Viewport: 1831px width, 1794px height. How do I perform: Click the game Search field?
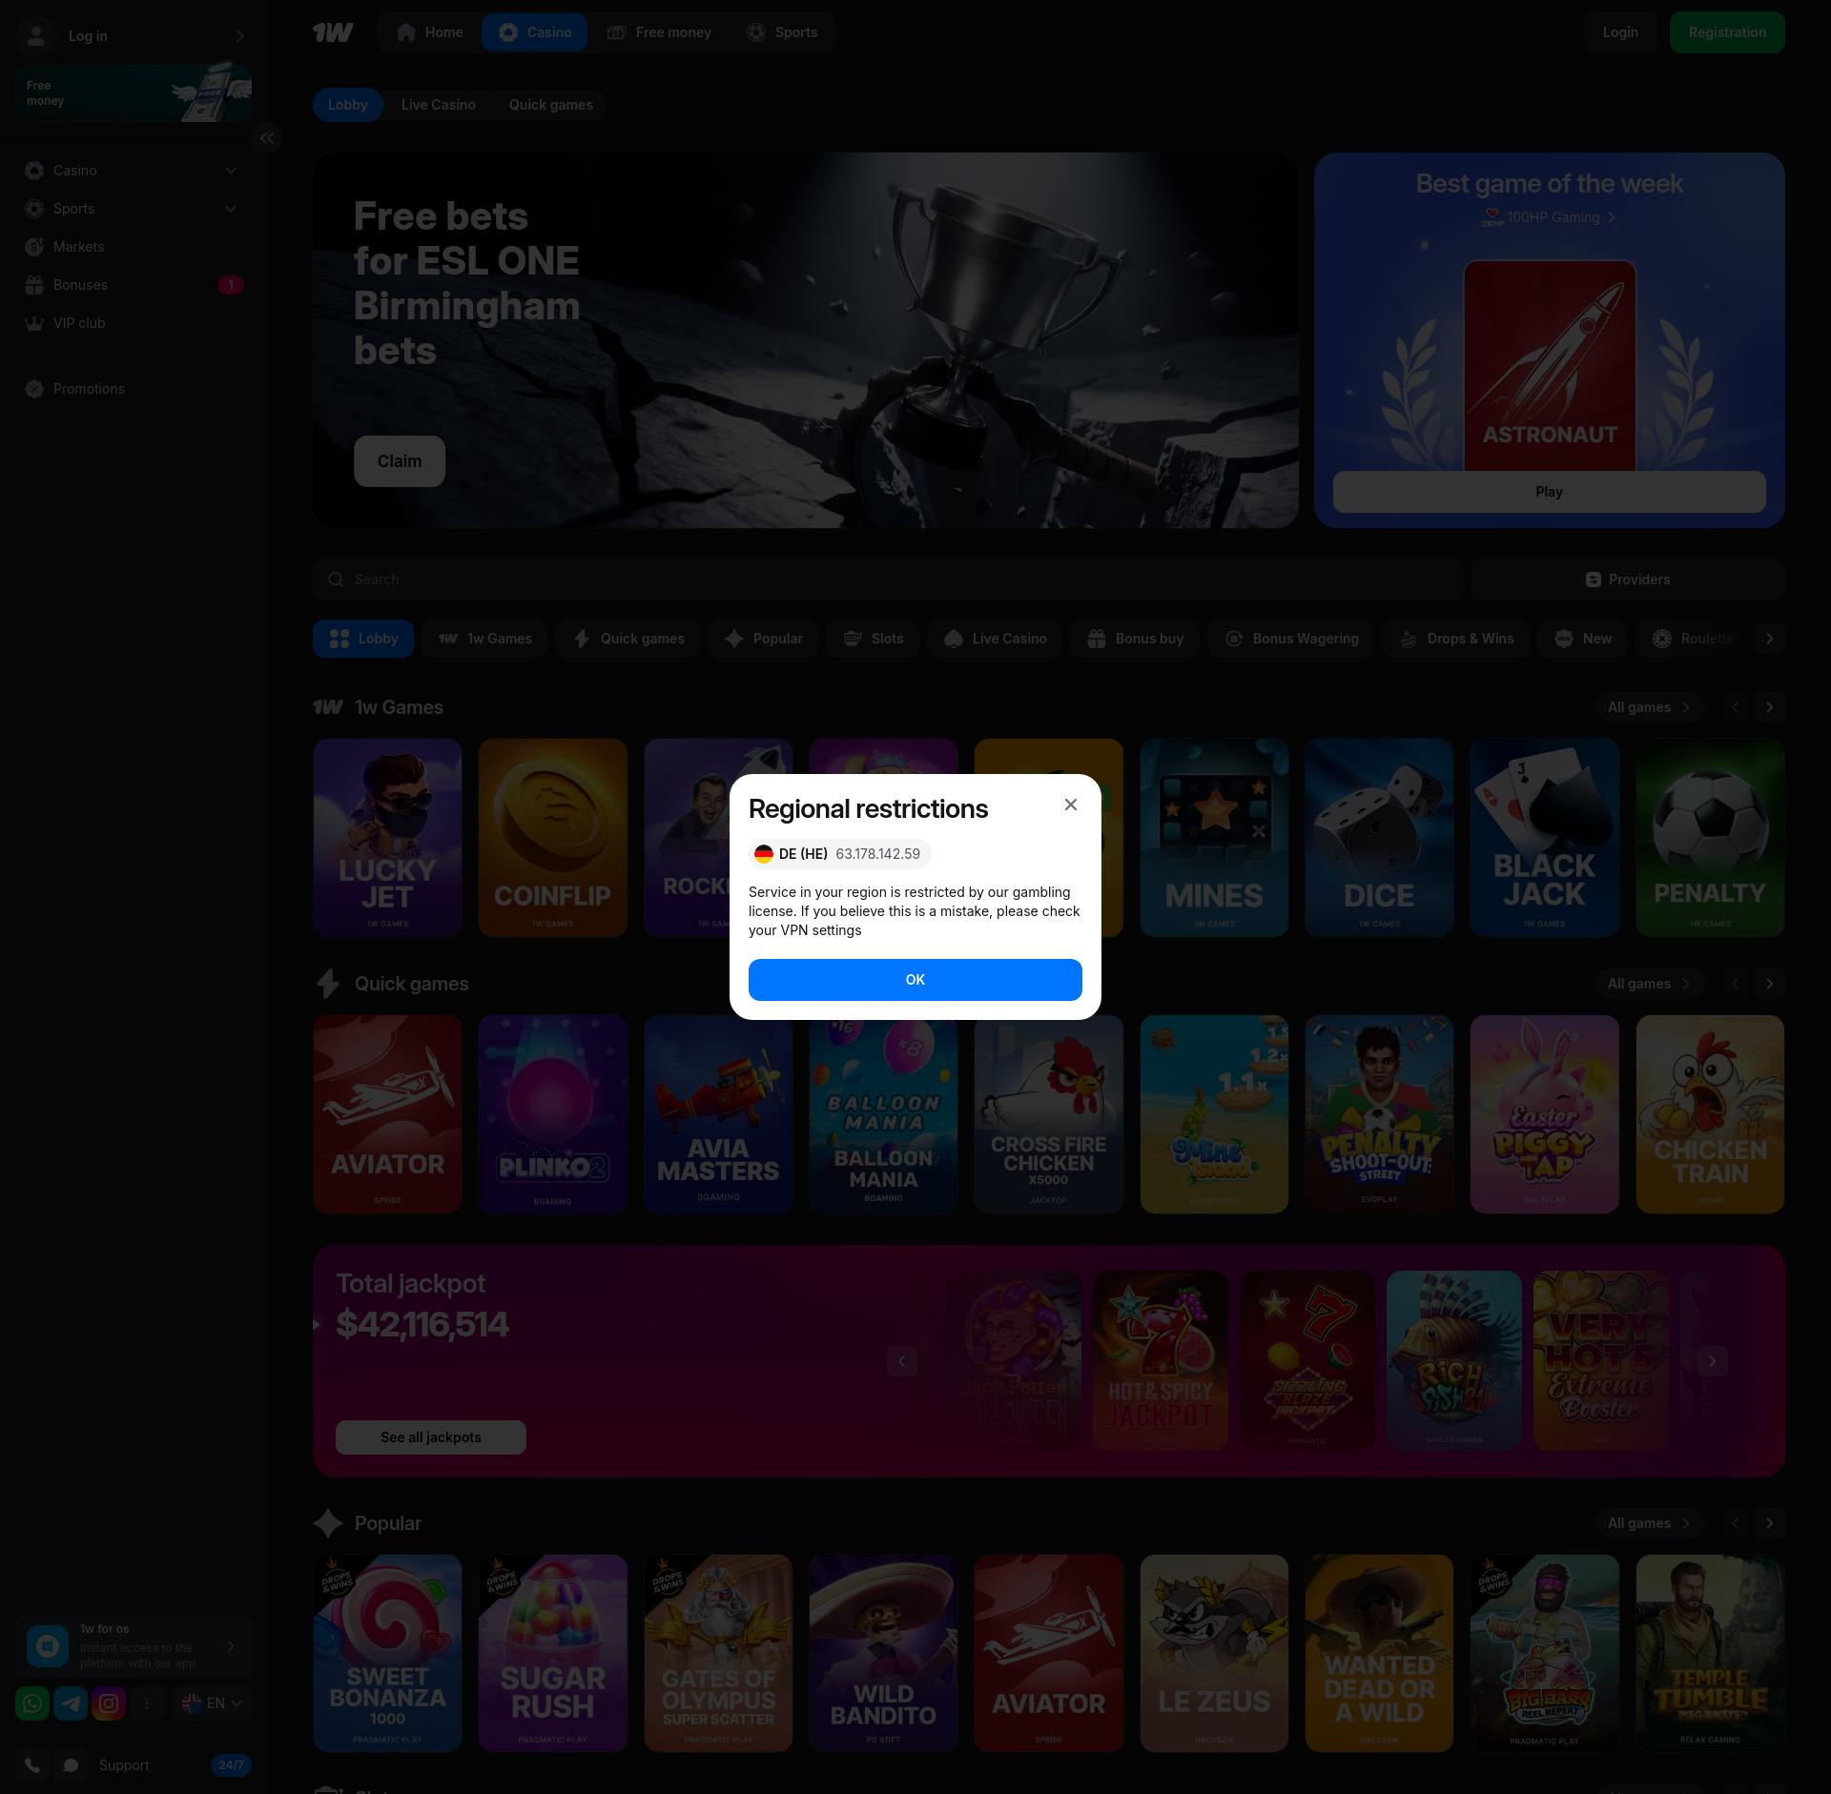887,580
